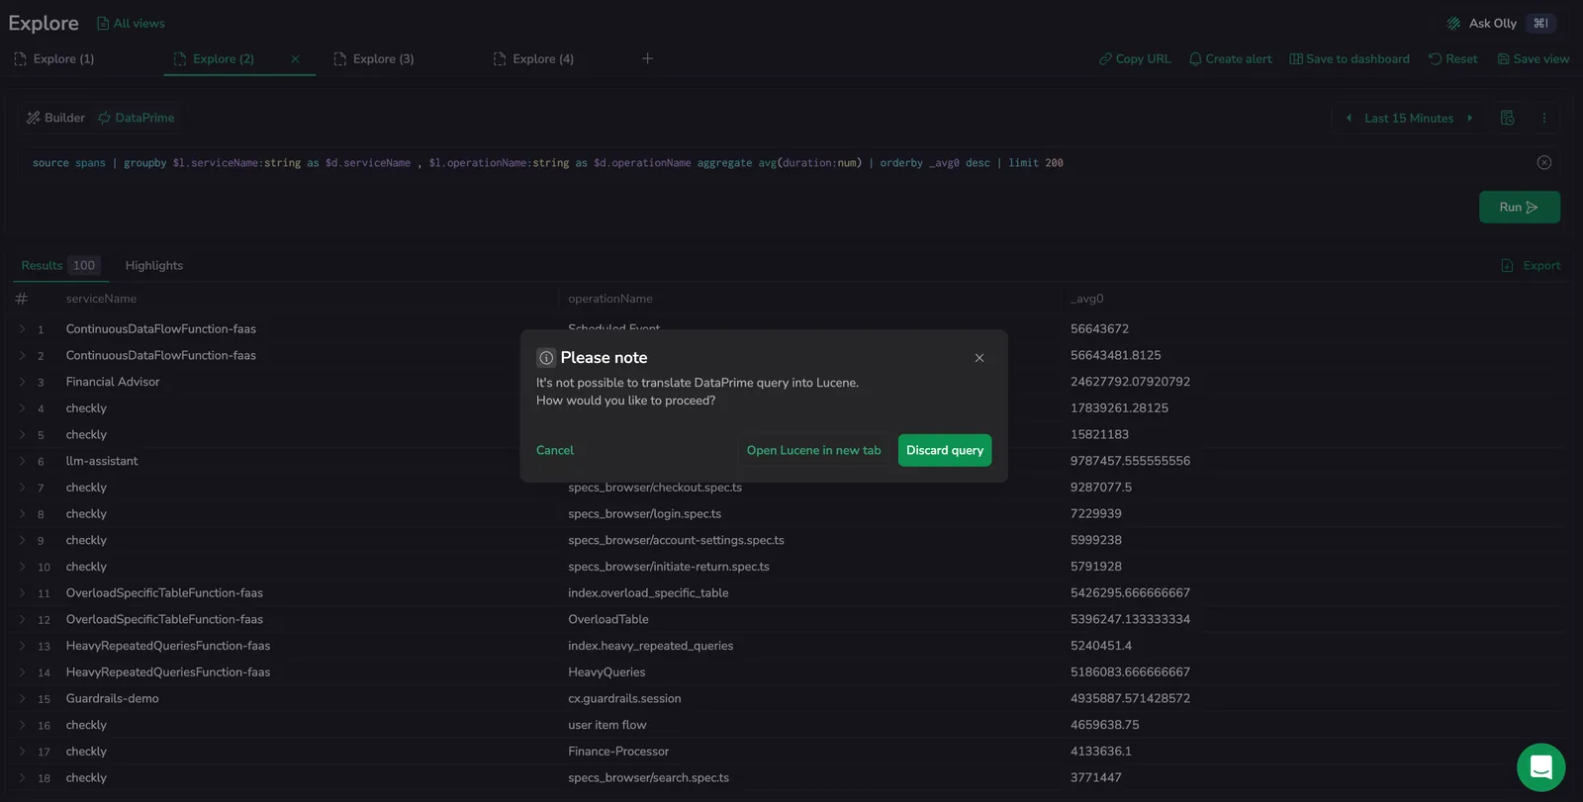This screenshot has height=802, width=1583.
Task: Expand row 3 Financial Advisor
Action: (22, 382)
